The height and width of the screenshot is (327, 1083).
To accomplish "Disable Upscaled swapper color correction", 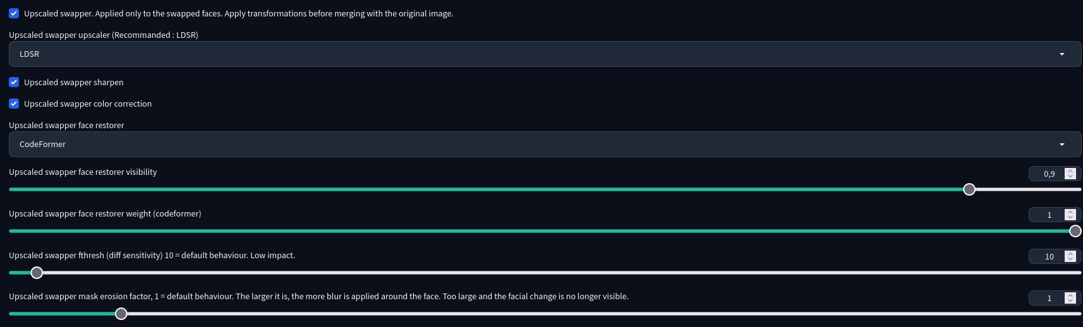I will coord(14,104).
